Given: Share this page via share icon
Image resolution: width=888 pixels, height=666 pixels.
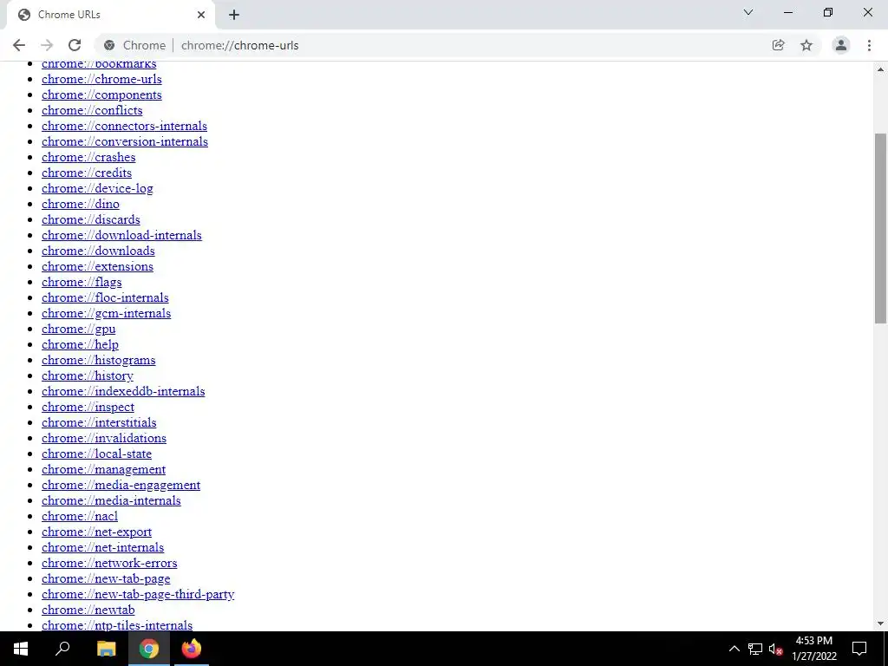Looking at the screenshot, I should click(x=778, y=45).
